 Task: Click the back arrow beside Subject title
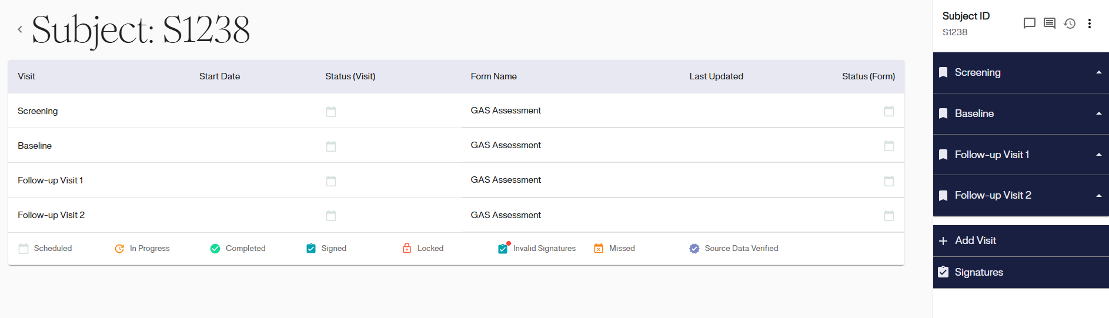(20, 29)
